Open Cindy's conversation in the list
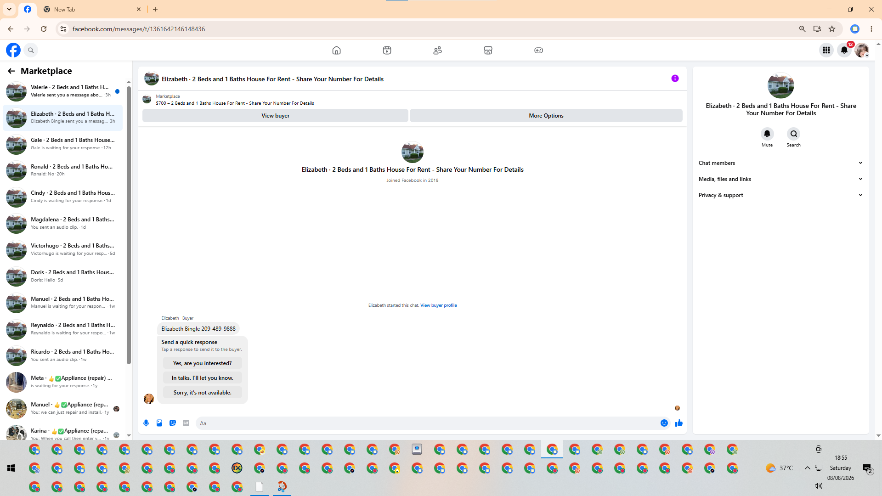The width and height of the screenshot is (882, 496). point(63,197)
